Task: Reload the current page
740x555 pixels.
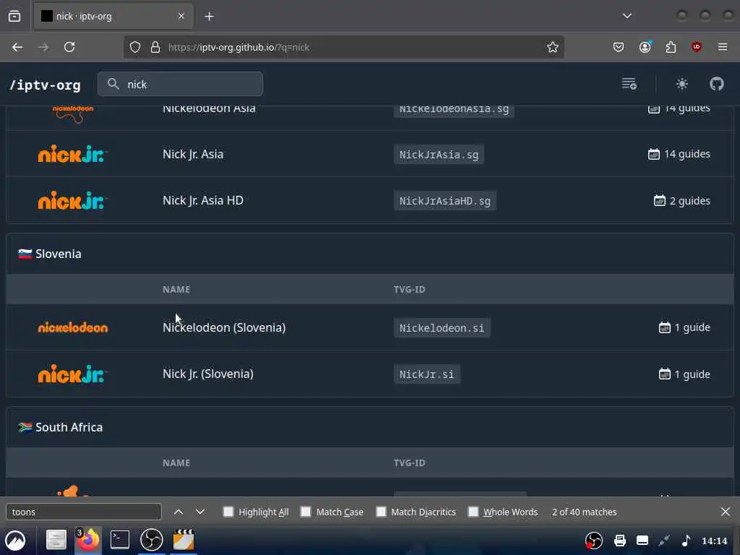Action: 69,47
